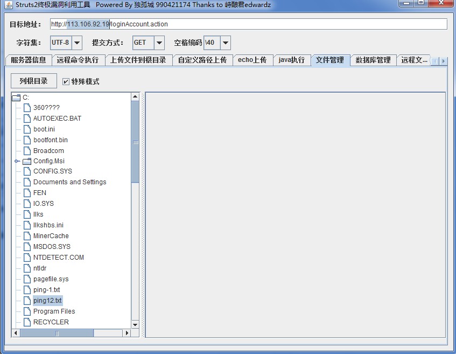Screen dimensions: 456x354
Task: Click the file icon beside FEN
Action: click(27, 193)
